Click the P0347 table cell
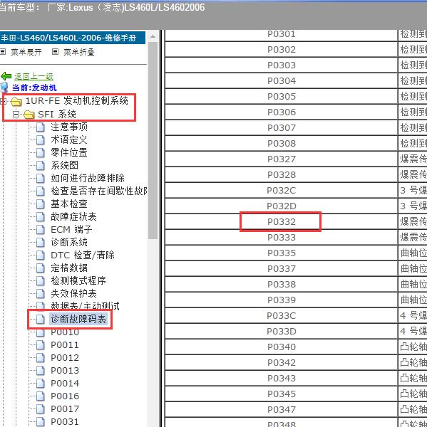Image resolution: width=427 pixels, height=427 pixels. [282, 410]
